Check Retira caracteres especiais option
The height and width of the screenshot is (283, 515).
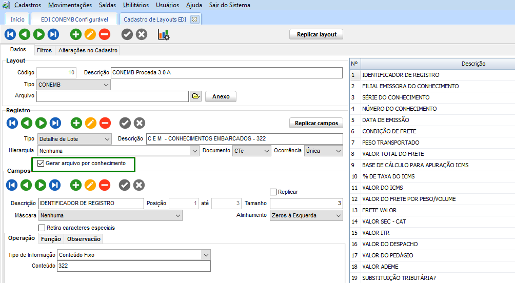[42, 228]
